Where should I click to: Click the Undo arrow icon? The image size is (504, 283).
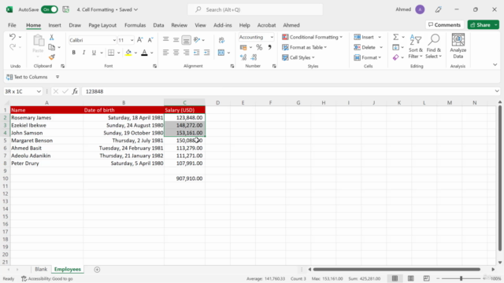[13, 37]
